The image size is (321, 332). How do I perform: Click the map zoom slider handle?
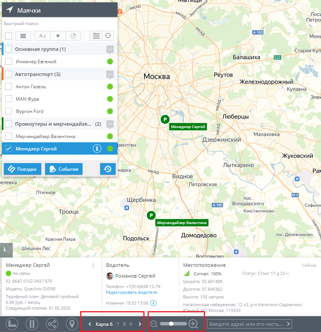[171, 324]
